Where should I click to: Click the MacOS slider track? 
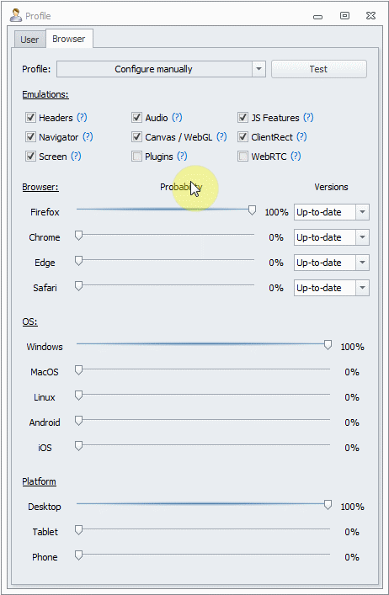tap(203, 369)
